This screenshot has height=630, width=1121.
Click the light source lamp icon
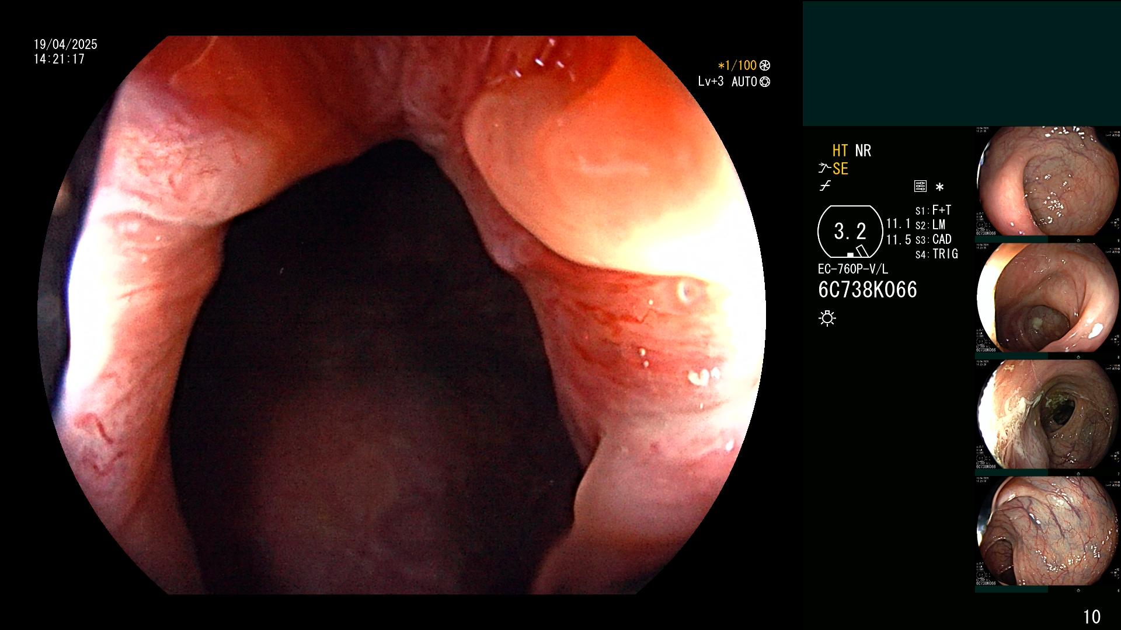[x=827, y=318]
